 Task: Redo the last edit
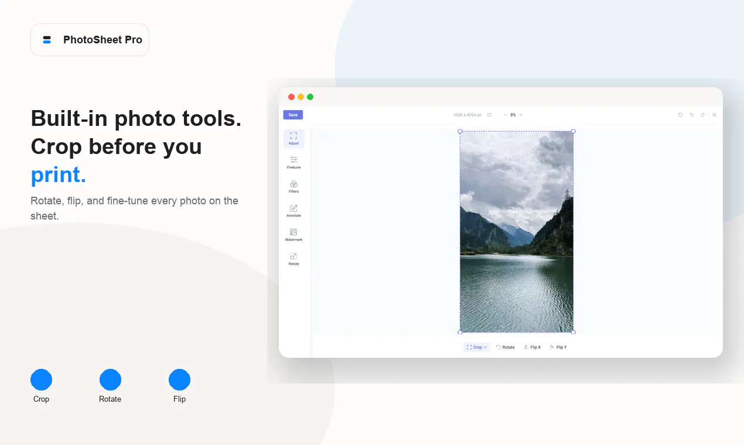(703, 115)
